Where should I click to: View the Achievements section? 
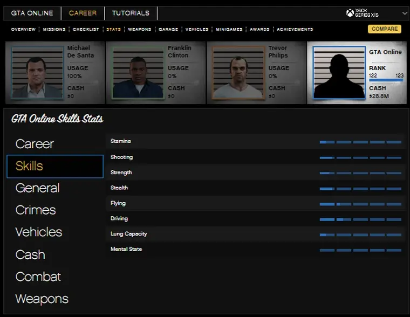click(295, 29)
